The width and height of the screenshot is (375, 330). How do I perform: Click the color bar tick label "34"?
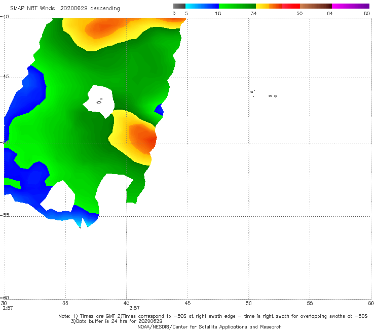(254, 13)
